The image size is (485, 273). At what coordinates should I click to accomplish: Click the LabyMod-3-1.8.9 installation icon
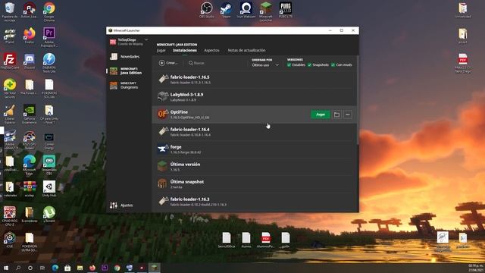tap(163, 96)
